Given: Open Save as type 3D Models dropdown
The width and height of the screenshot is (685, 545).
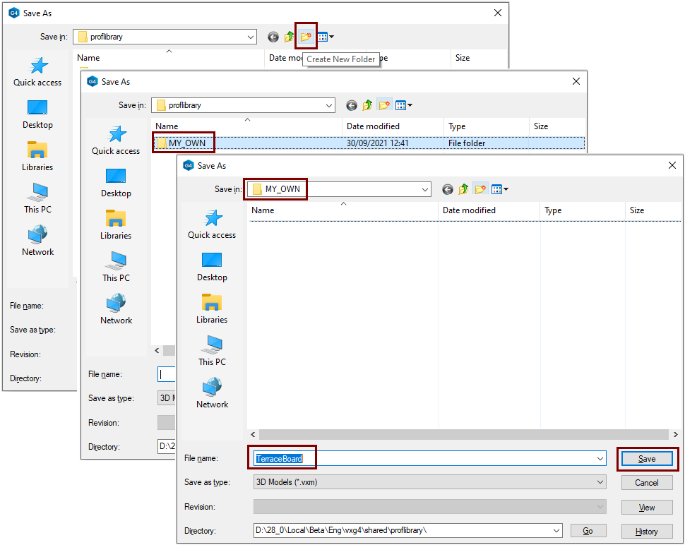Looking at the screenshot, I should (x=600, y=482).
